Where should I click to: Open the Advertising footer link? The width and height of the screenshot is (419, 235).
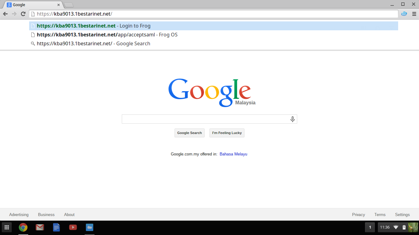click(19, 214)
